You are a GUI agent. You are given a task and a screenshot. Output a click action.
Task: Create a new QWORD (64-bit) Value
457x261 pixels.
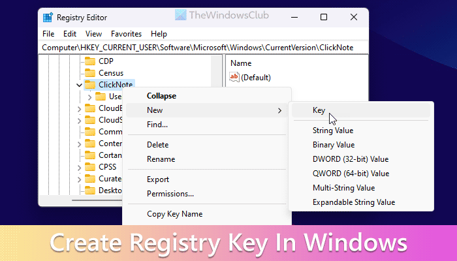[x=361, y=174]
